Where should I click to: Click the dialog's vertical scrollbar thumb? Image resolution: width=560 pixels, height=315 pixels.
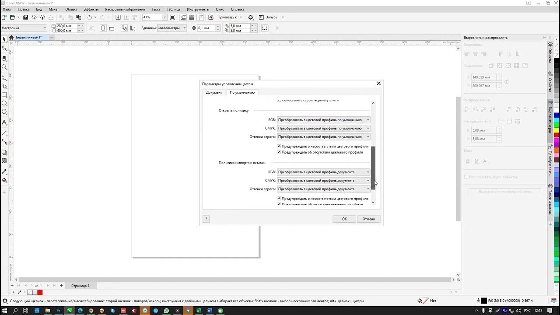(373, 168)
